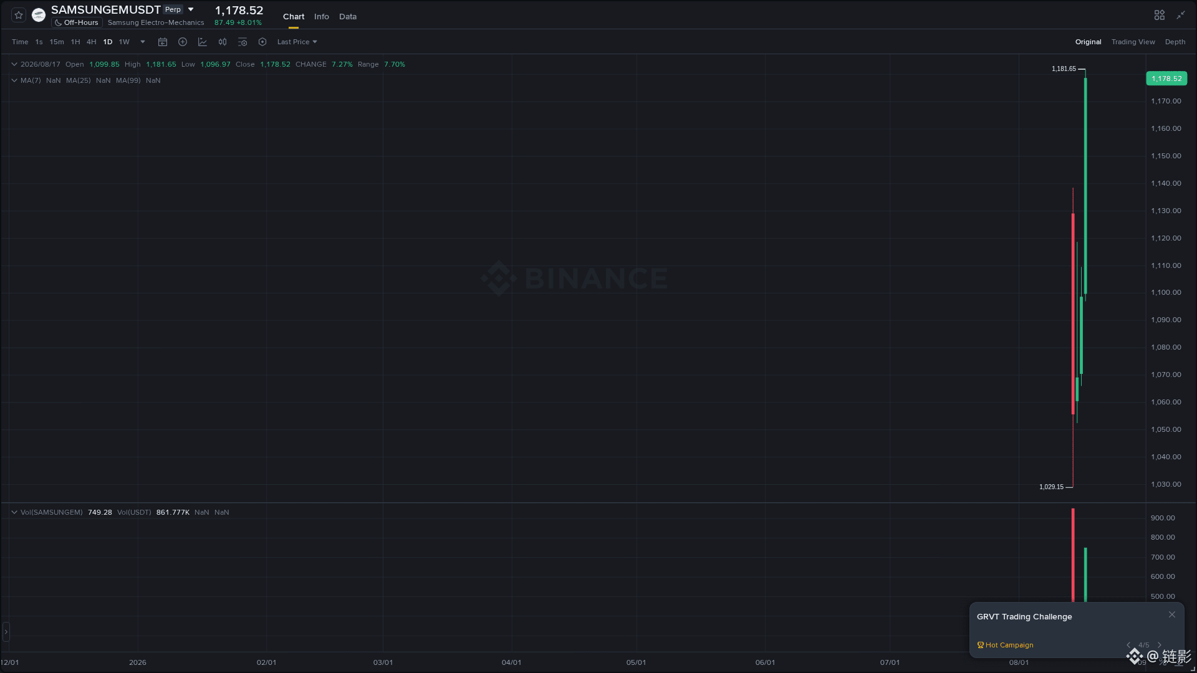Viewport: 1197px width, 673px height.
Task: Click the collapse chart fullscreen icon
Action: pyautogui.click(x=1181, y=15)
